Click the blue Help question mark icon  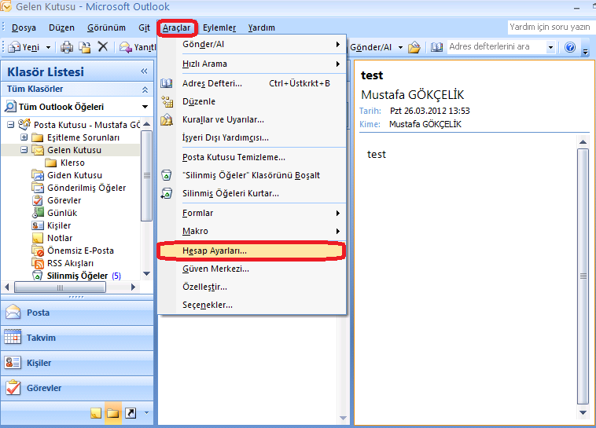[x=569, y=47]
